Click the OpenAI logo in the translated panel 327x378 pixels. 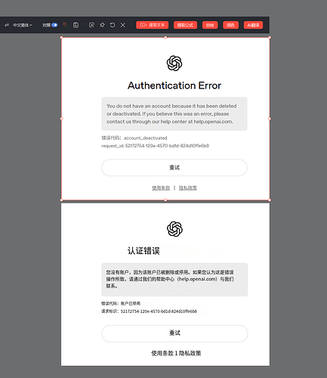click(174, 229)
